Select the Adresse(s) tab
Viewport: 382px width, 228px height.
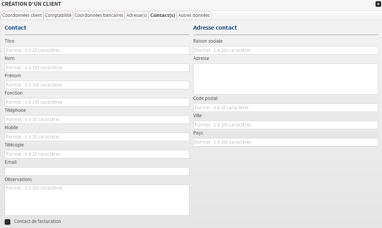click(137, 15)
